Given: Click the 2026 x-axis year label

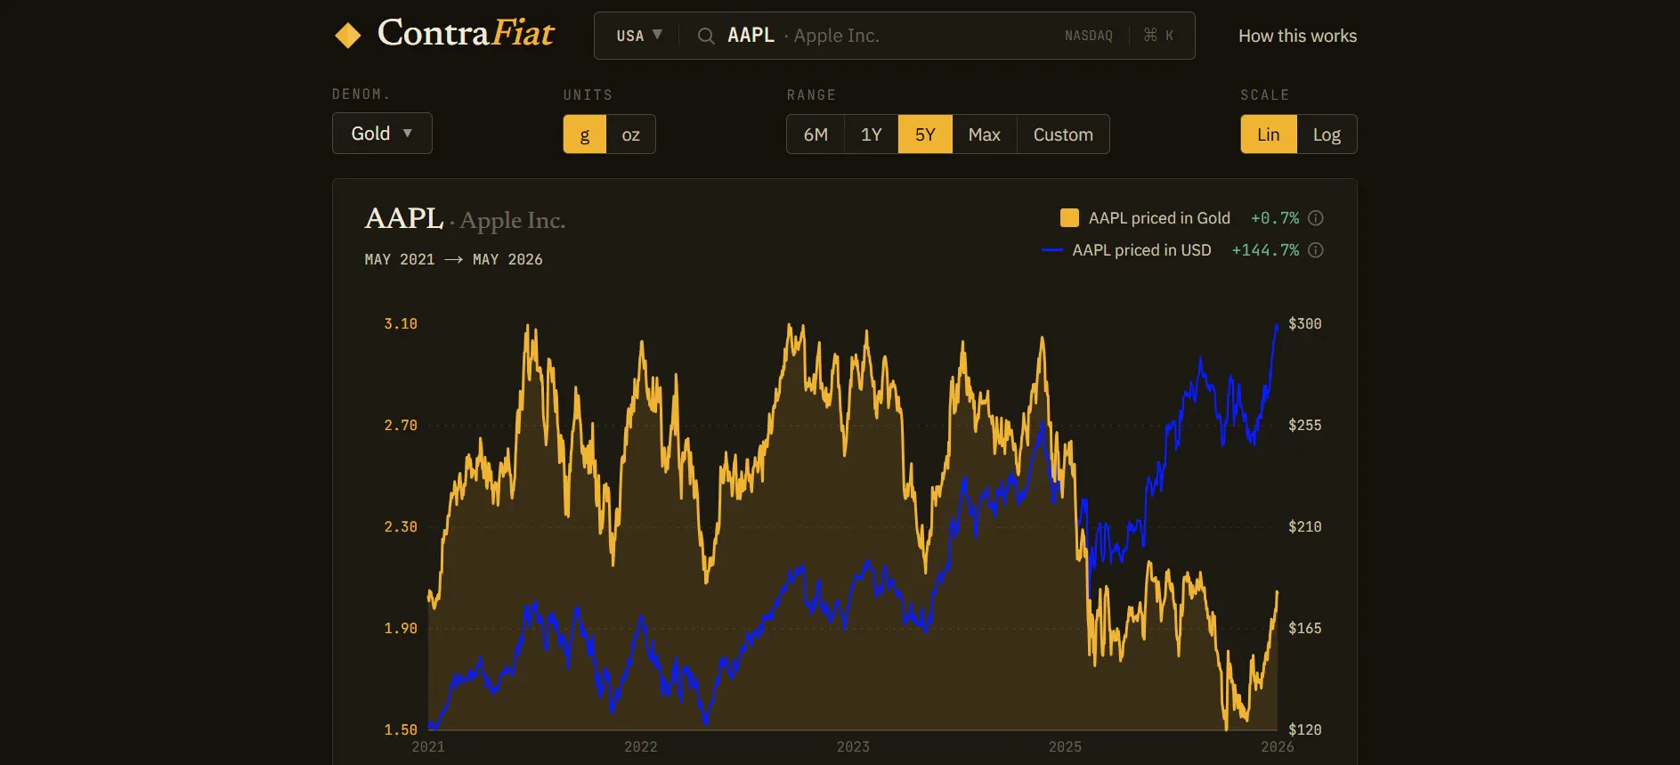Looking at the screenshot, I should click(x=1278, y=746).
